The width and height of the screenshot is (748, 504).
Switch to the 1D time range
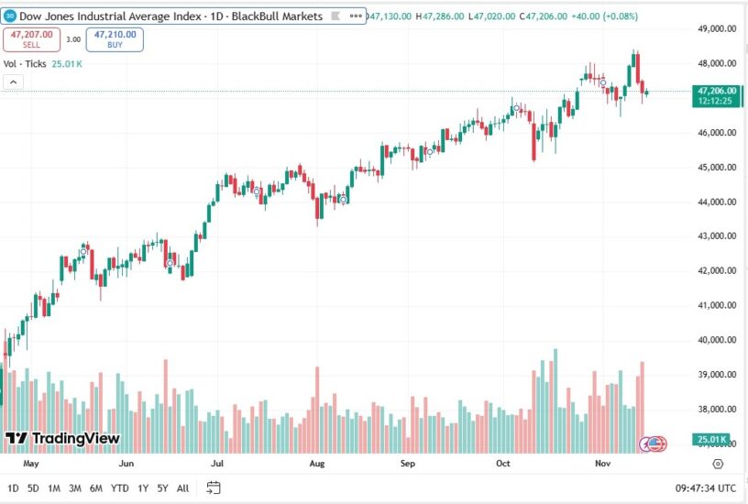tap(13, 488)
